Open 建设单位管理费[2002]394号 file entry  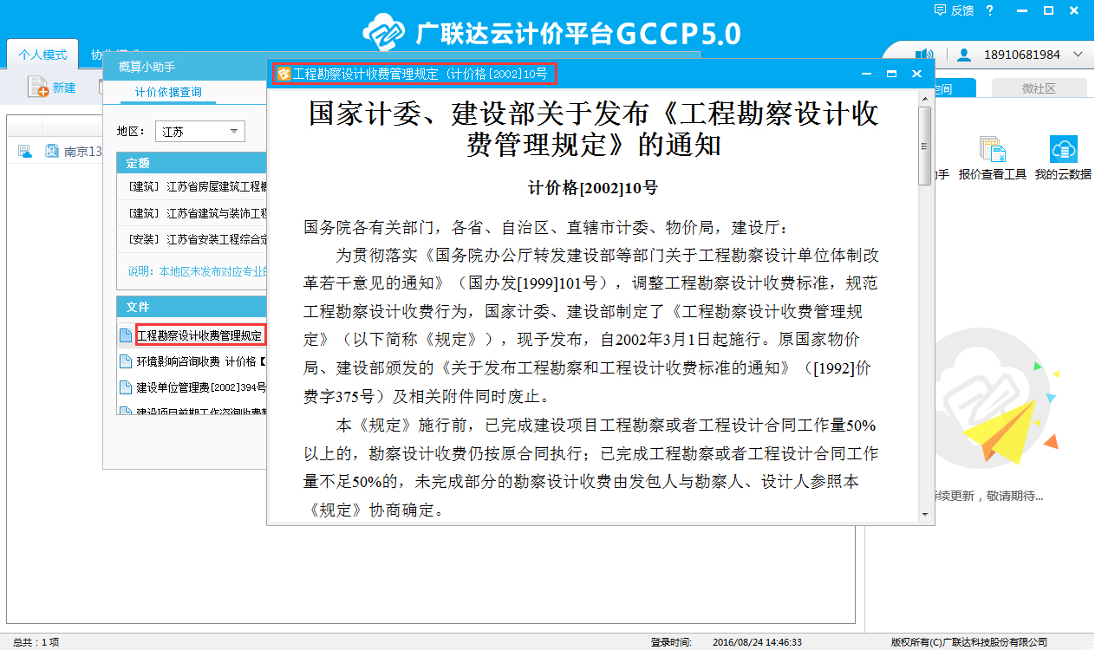tap(199, 387)
